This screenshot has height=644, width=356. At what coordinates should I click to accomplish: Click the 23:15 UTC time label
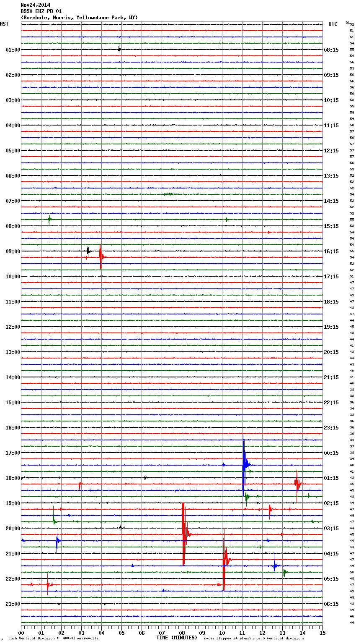[331, 428]
